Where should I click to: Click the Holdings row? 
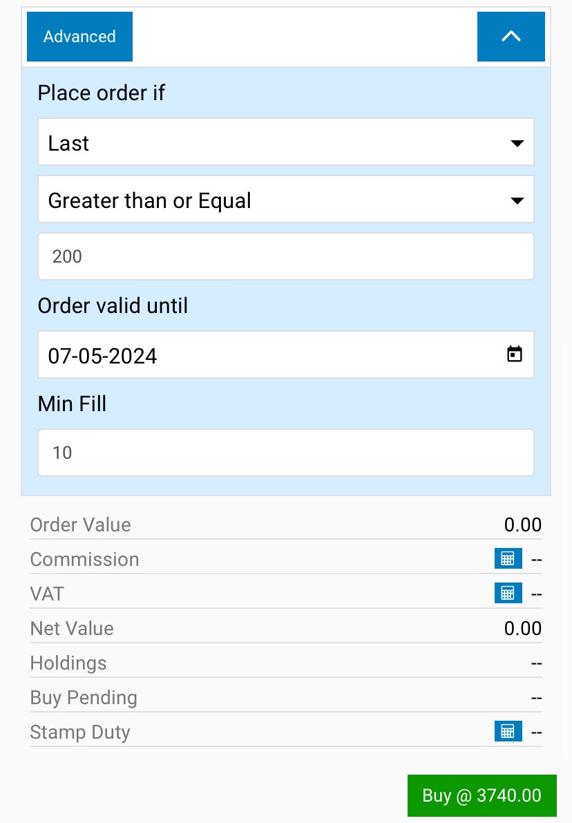286,663
